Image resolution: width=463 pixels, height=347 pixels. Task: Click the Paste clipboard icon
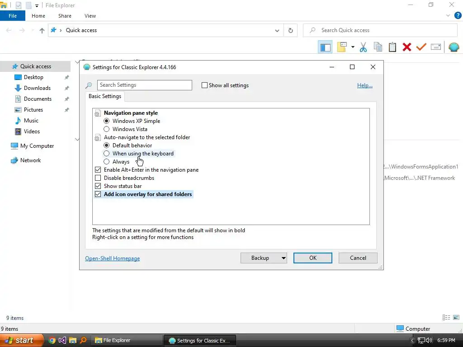[x=392, y=47]
